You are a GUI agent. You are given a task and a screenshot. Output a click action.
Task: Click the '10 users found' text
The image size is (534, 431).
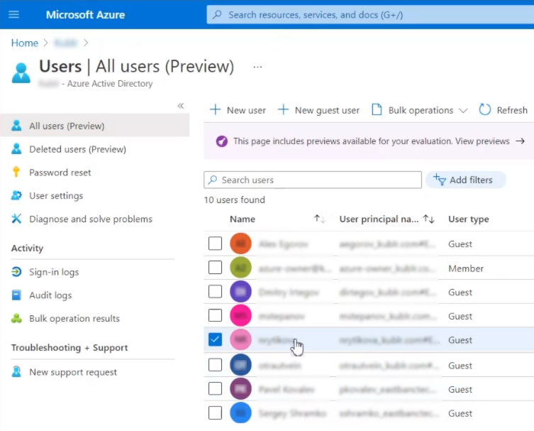coord(234,200)
